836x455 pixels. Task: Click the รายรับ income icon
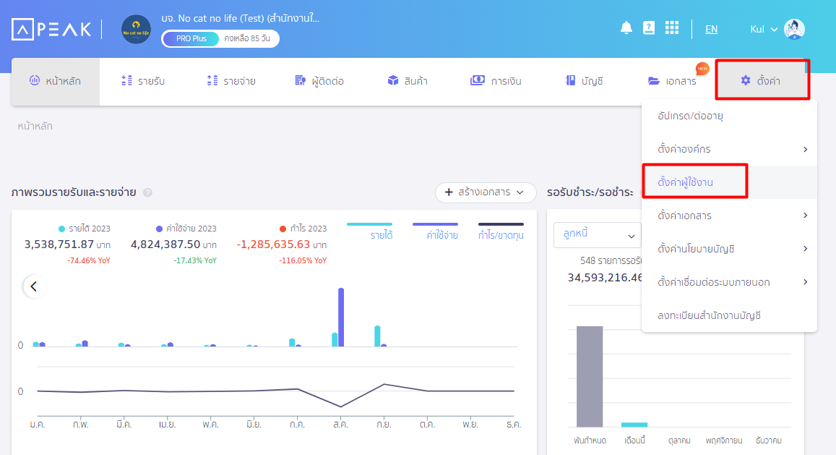127,80
